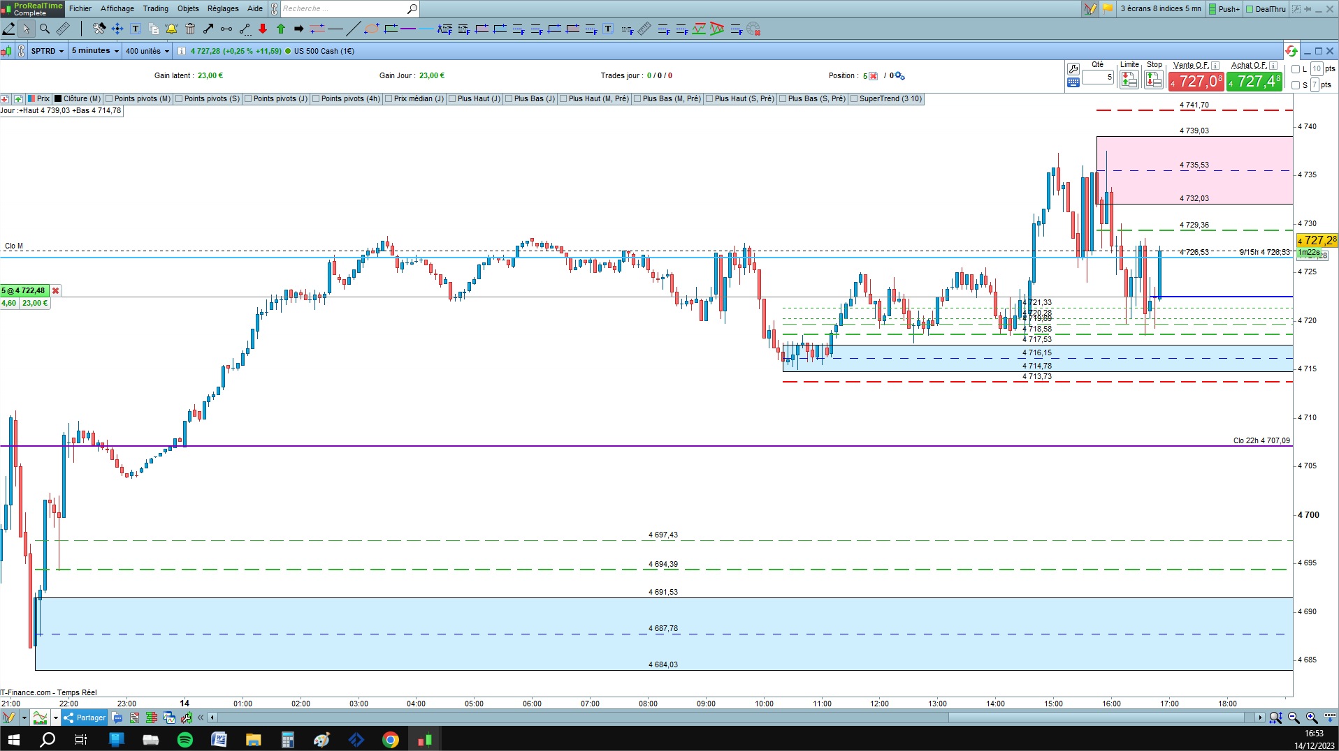Click the alert bell icon

(x=171, y=29)
